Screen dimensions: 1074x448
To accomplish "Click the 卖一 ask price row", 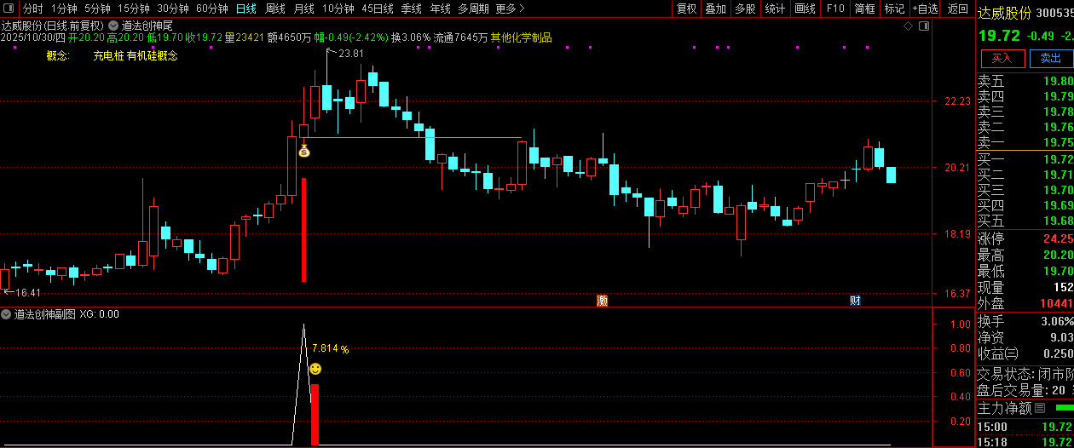I will (1025, 142).
